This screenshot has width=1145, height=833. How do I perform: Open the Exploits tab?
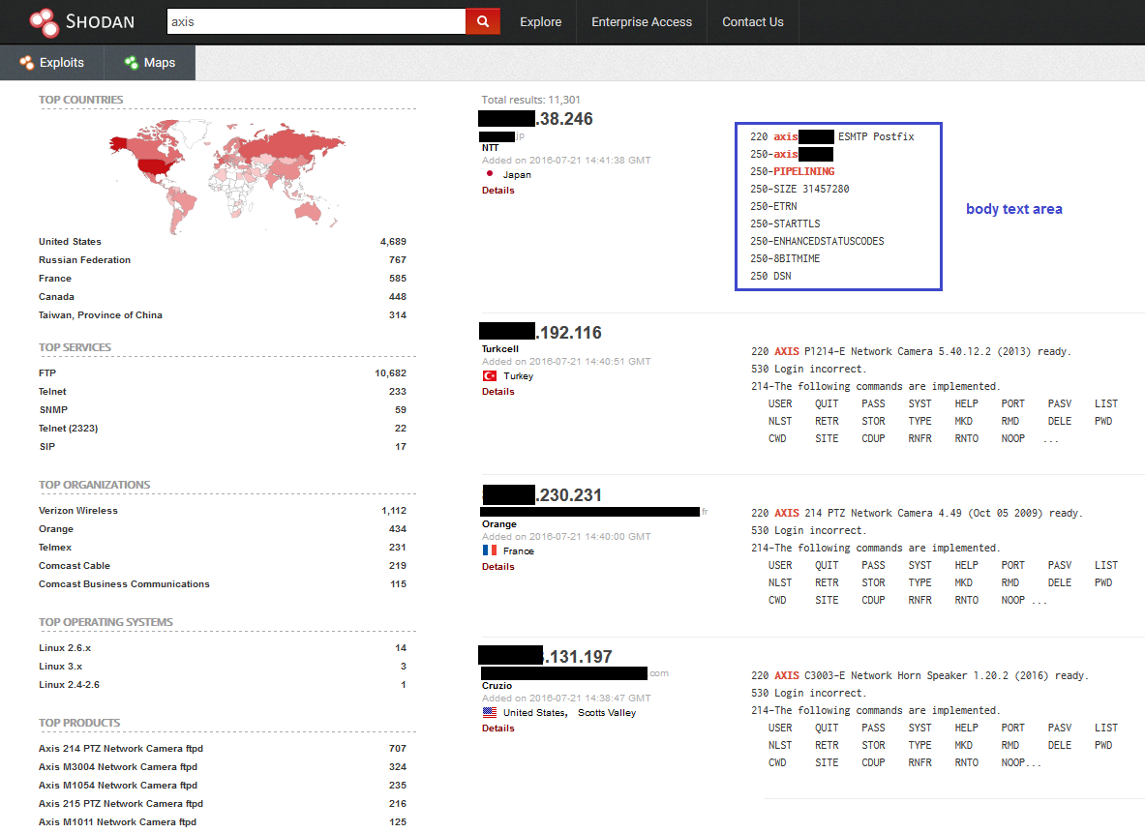point(52,63)
